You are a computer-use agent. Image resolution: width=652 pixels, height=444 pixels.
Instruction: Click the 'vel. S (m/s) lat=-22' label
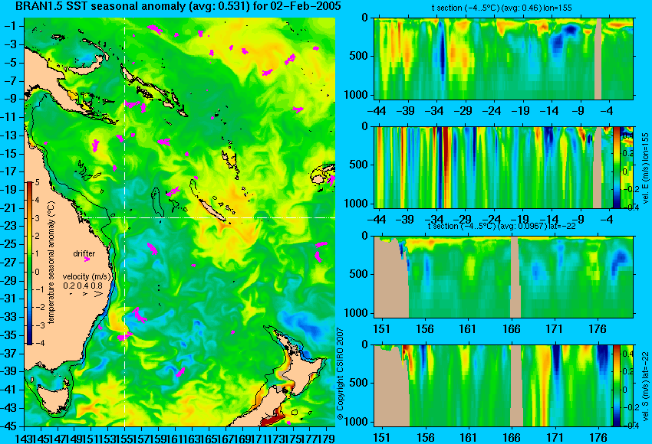point(645,386)
